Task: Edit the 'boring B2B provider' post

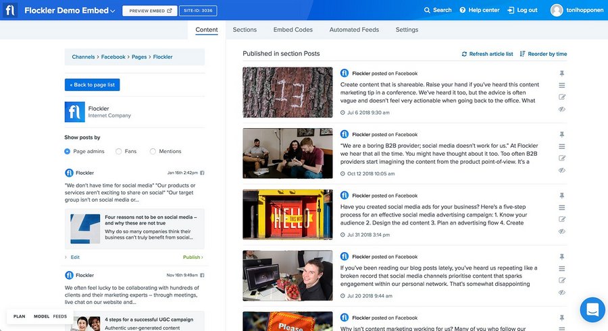Action: [x=562, y=158]
